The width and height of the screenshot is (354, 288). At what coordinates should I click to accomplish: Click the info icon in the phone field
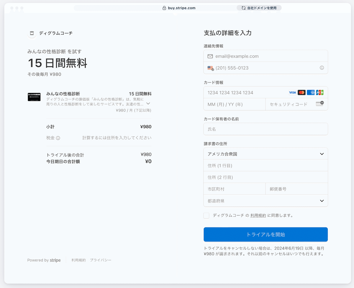pyautogui.click(x=322, y=68)
